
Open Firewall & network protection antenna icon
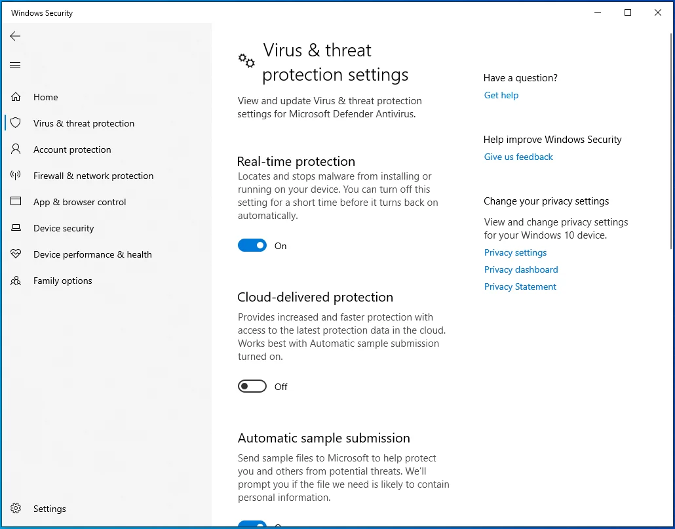pyautogui.click(x=16, y=176)
